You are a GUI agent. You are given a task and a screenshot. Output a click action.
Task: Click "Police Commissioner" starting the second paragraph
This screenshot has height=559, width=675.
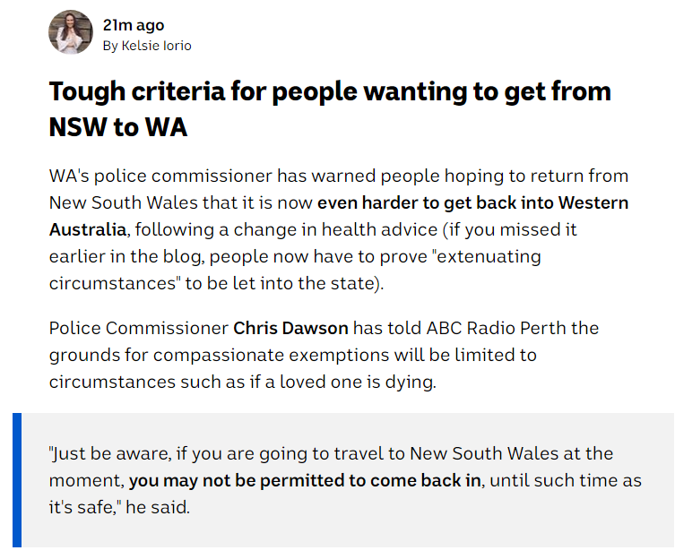click(x=139, y=327)
